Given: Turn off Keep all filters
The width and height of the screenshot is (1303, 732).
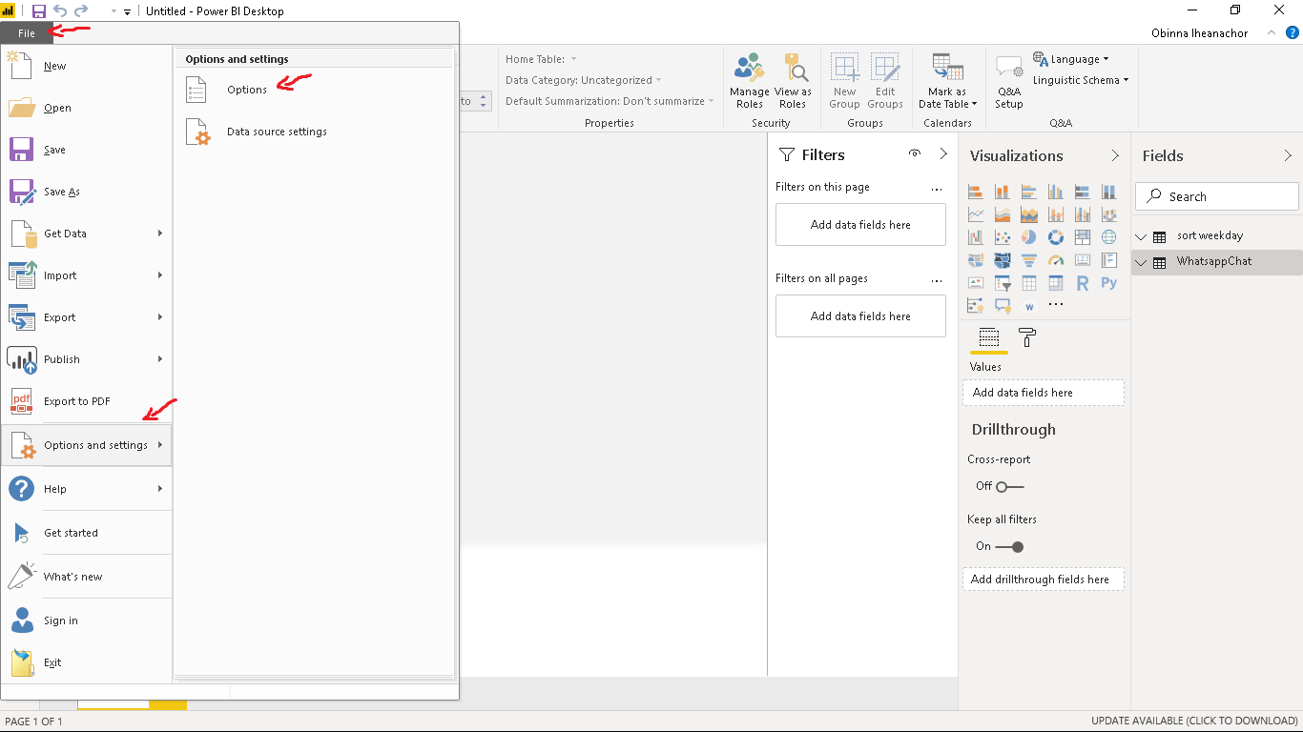Looking at the screenshot, I should 1009,546.
